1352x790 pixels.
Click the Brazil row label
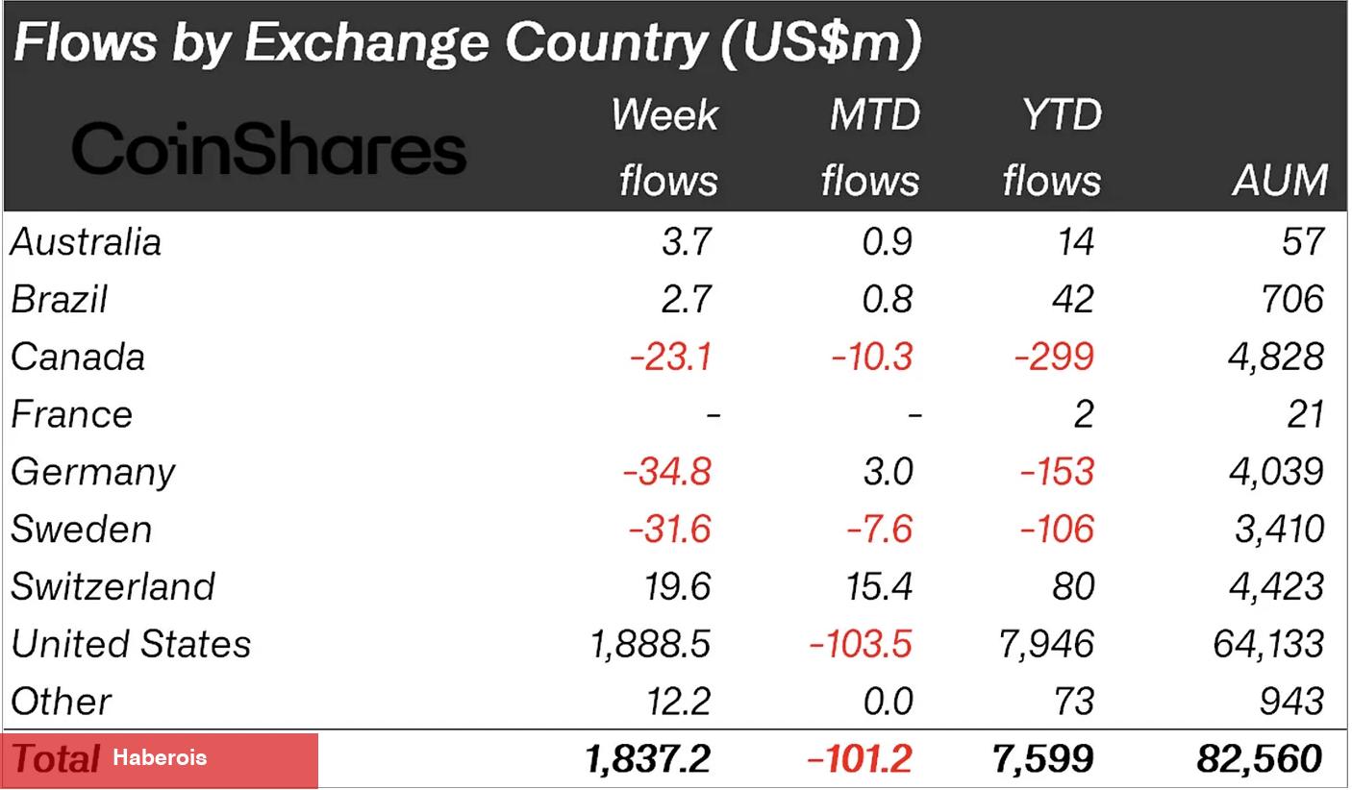click(x=59, y=299)
